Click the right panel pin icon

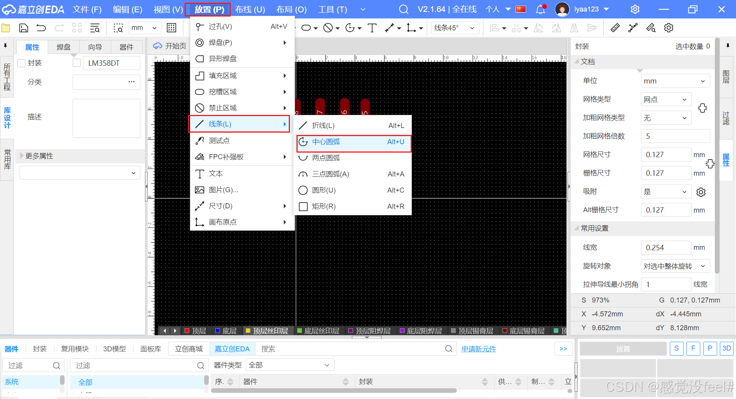pyautogui.click(x=728, y=46)
